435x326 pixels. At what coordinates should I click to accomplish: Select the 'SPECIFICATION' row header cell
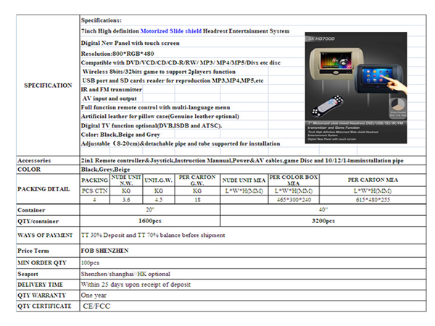point(48,85)
